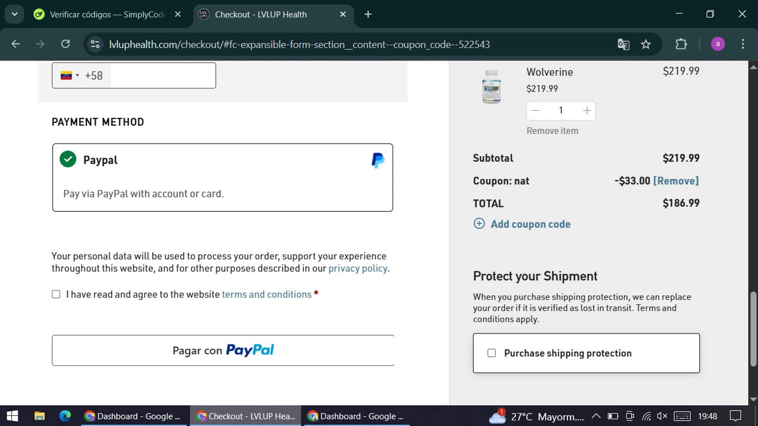Open the weather widget showing 27°C
Image resolution: width=758 pixels, height=426 pixels.
[537, 416]
